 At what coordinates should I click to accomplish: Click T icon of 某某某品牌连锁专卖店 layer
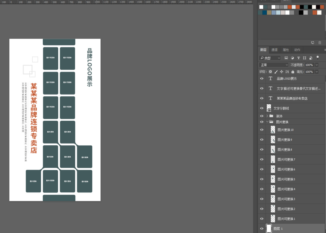[x=270, y=98]
